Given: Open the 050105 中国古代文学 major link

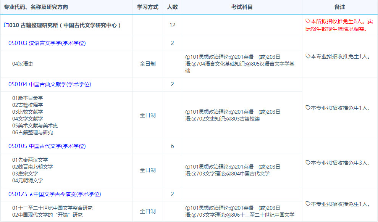Looking at the screenshot, I should pyautogui.click(x=47, y=146).
